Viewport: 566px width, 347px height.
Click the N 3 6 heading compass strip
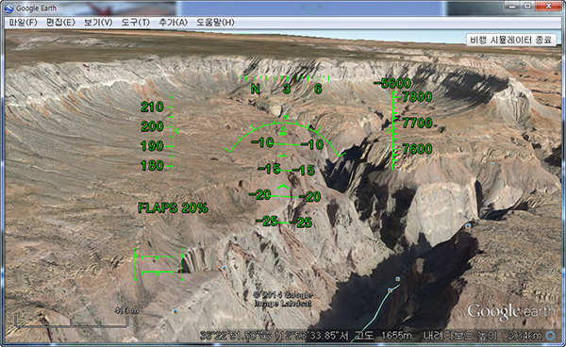coord(285,86)
